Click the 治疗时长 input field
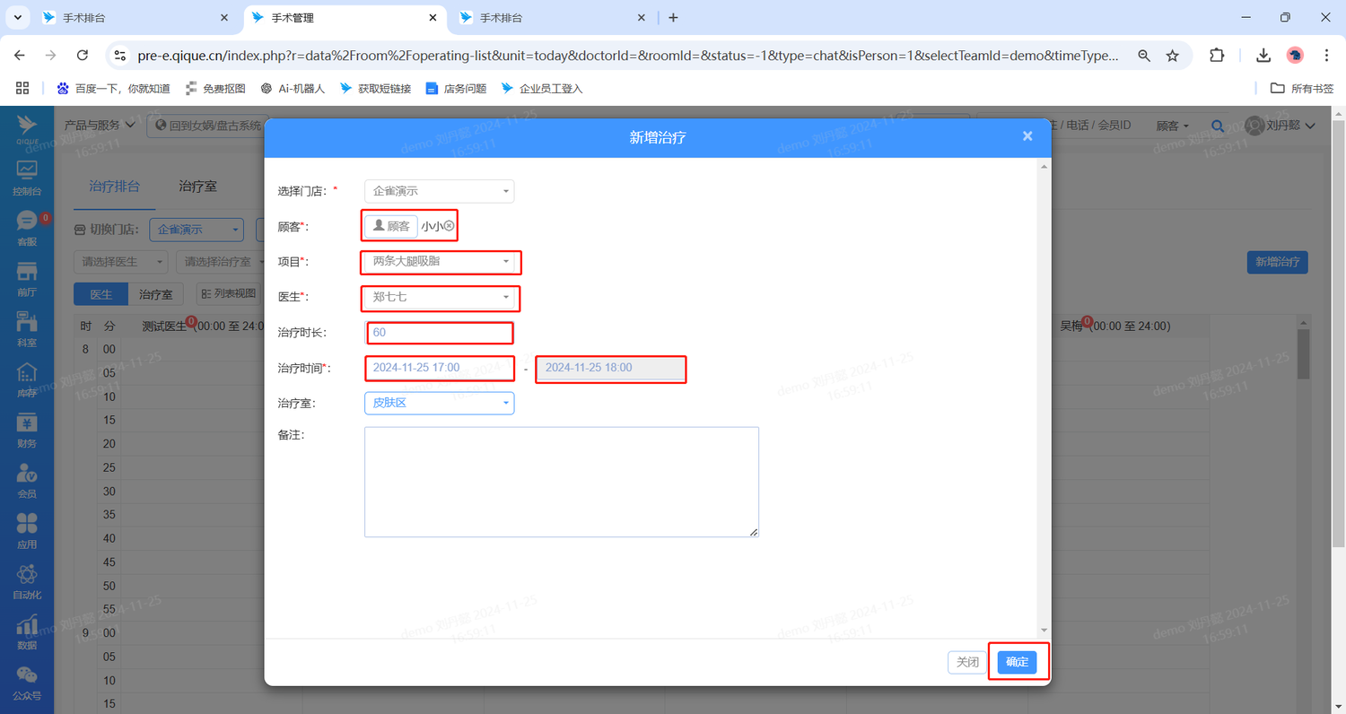 tap(439, 333)
